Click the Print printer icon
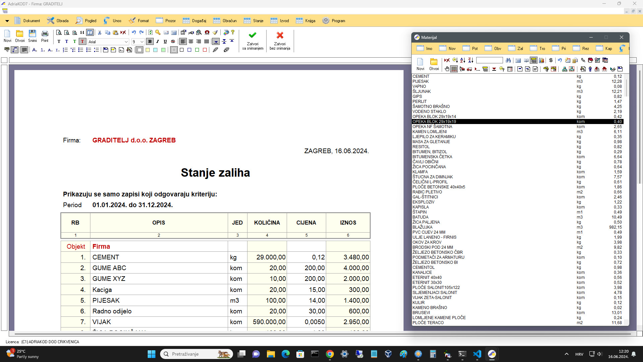Viewport: 643px width, 362px height. 45,36
